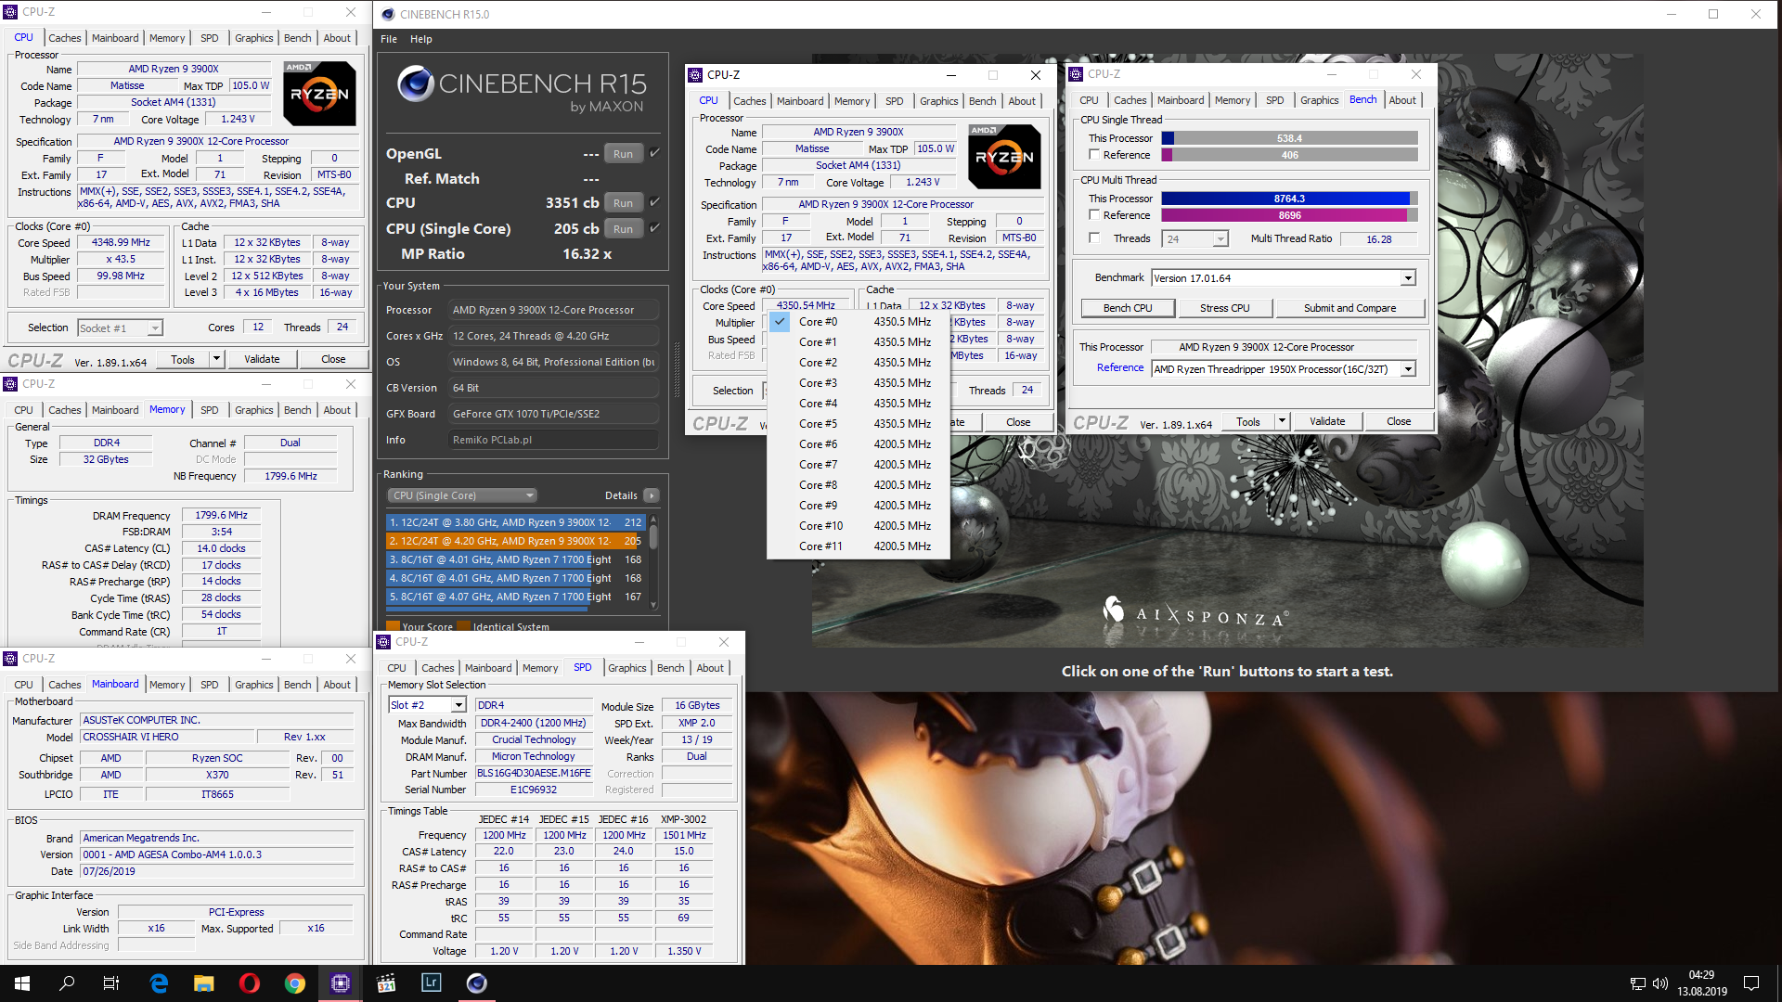Click the Details arrow button in Ranking
This screenshot has height=1002, width=1782.
(652, 495)
